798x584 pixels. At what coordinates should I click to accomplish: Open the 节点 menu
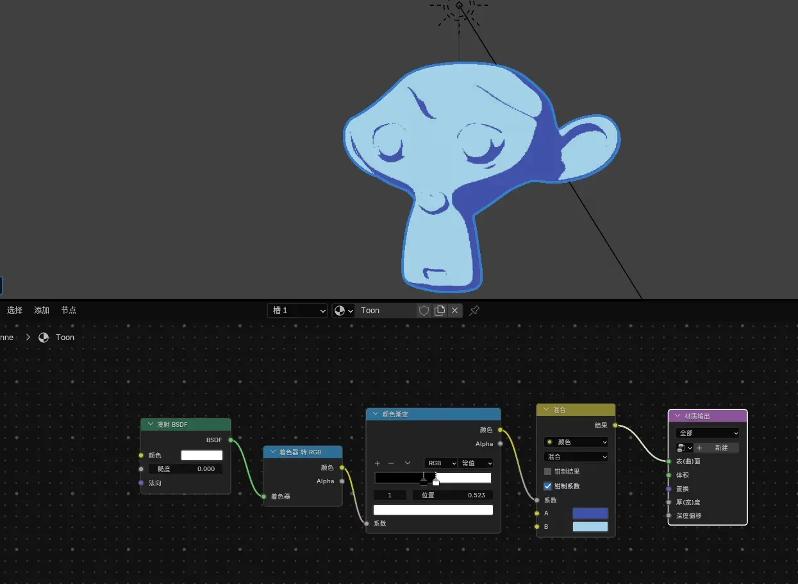click(69, 311)
